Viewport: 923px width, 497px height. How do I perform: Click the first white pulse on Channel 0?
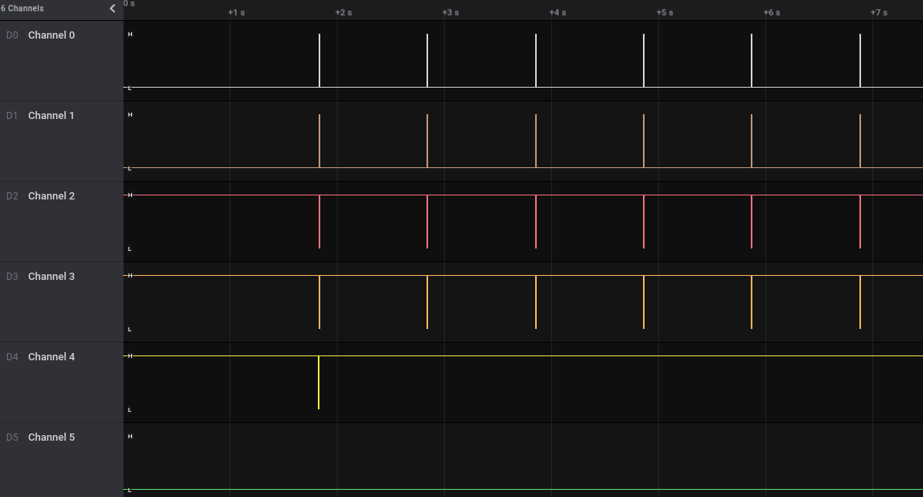coord(319,60)
